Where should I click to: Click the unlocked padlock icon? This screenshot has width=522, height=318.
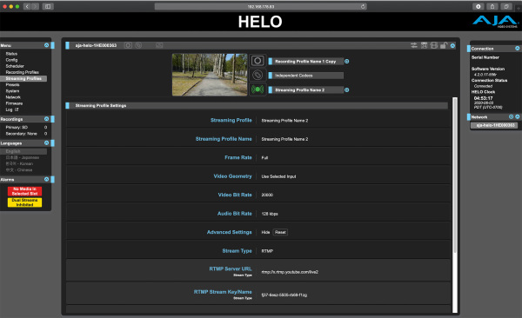pyautogui.click(x=443, y=45)
